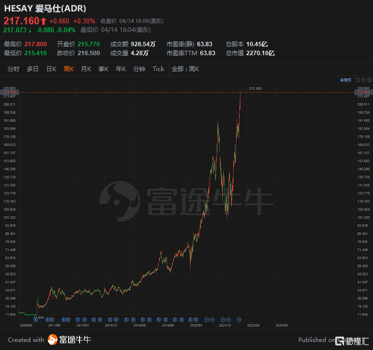Open the Tick chart tab
Screen dimensions: 373x350
click(159, 69)
